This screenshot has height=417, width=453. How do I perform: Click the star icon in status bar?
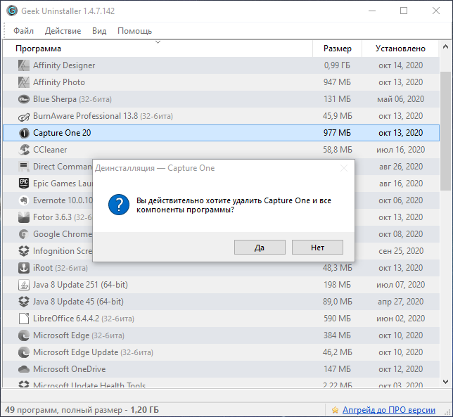[x=335, y=410]
